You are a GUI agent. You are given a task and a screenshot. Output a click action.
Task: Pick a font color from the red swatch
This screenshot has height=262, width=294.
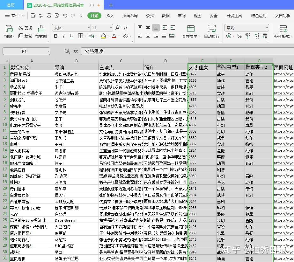tap(114, 36)
